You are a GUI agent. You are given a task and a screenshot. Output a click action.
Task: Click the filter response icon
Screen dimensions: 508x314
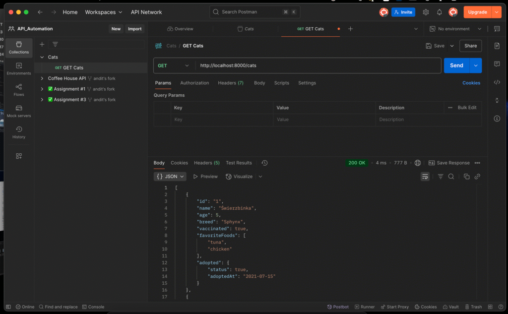pyautogui.click(x=441, y=177)
